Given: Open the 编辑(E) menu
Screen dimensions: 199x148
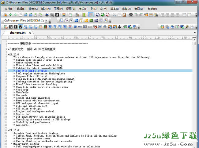Looking at the screenshot, I should [21, 9].
